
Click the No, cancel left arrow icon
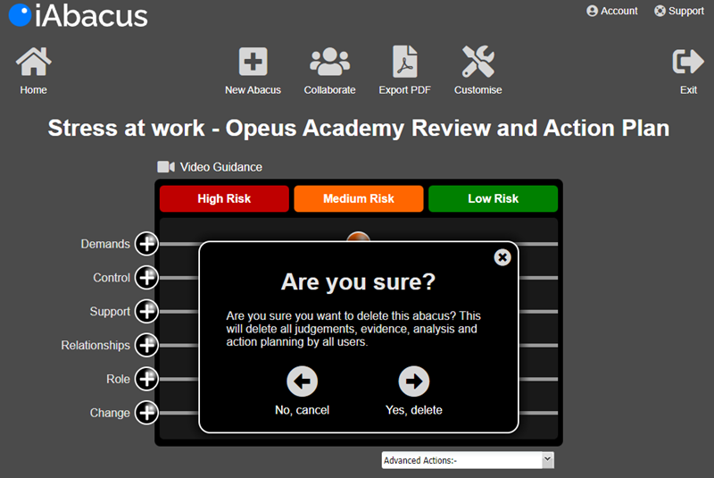coord(302,382)
